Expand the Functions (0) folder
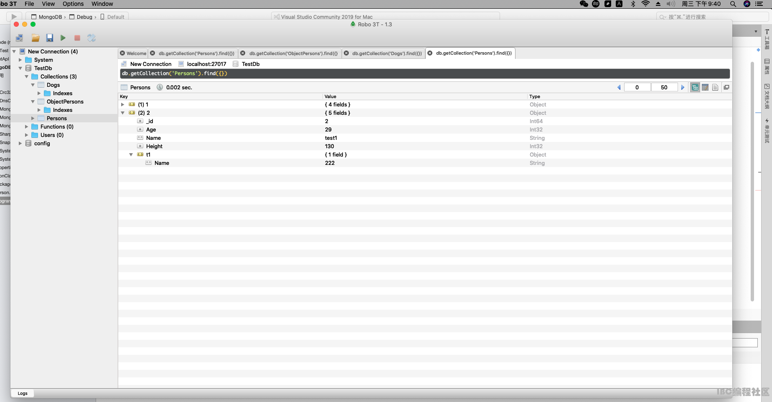Viewport: 772px width, 402px height. tap(26, 126)
